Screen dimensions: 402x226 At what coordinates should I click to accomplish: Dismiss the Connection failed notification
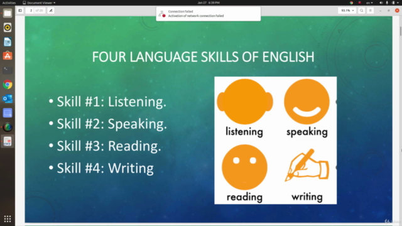tap(208, 14)
